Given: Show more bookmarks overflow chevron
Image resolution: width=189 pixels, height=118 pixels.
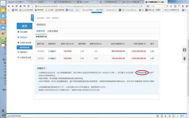Looking at the screenshot, I should coord(187,10).
